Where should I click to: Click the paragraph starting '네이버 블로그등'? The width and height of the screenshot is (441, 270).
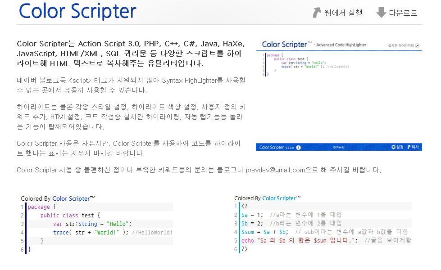[131, 85]
